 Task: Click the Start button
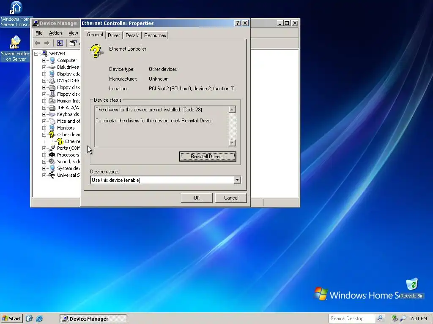click(x=11, y=319)
